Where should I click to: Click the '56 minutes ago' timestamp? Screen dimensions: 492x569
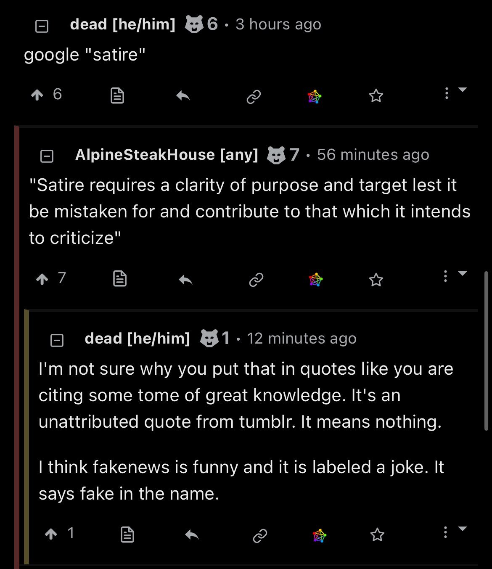373,155
